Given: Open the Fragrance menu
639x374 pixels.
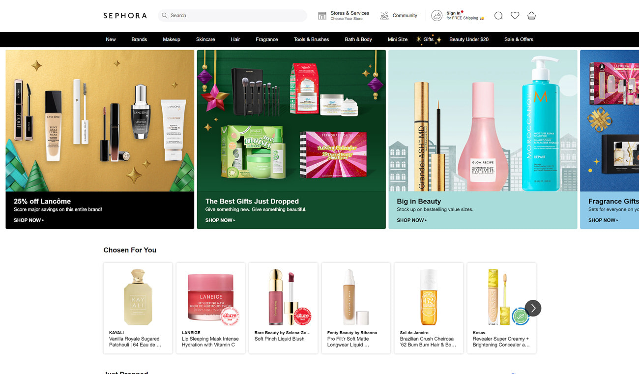Looking at the screenshot, I should click(267, 39).
